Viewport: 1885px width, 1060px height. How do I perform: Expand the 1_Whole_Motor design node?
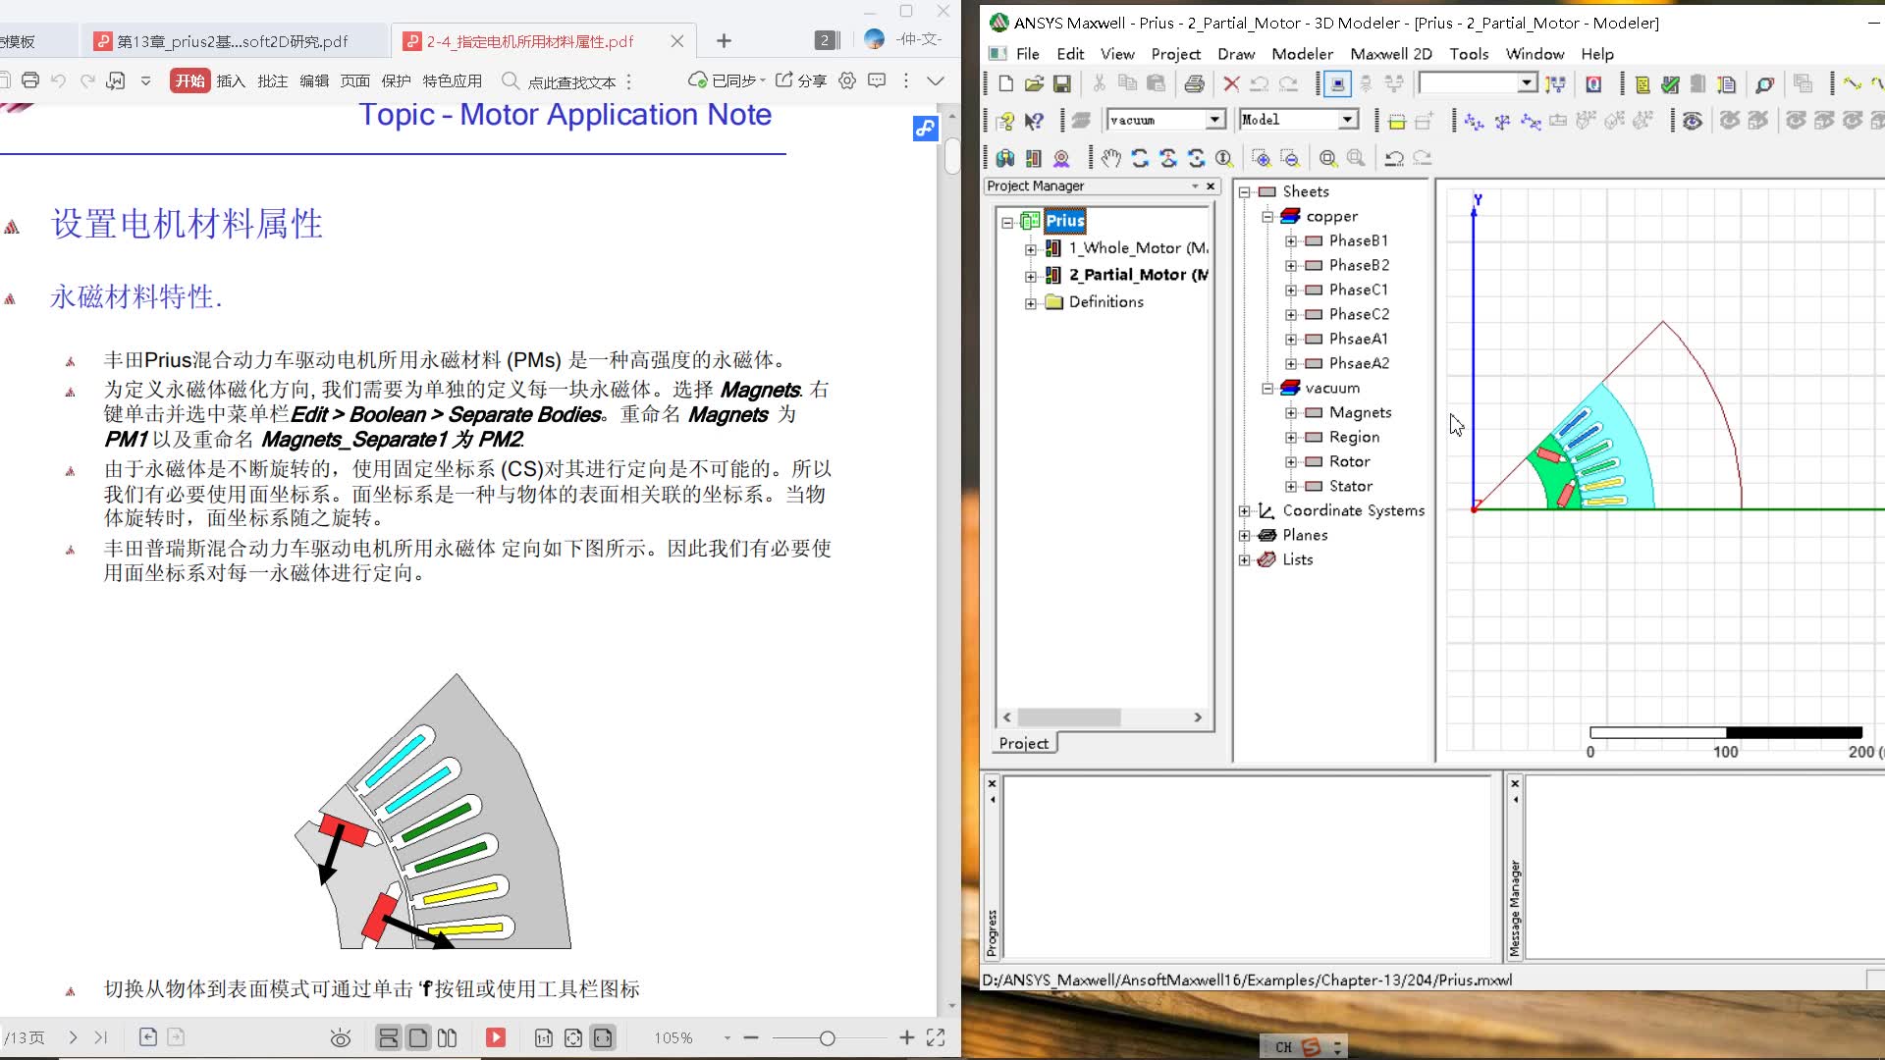(x=1030, y=249)
